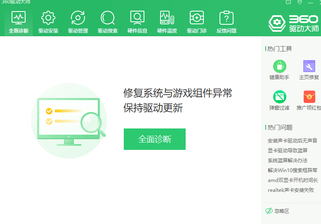Image resolution: width=321 pixels, height=224 pixels.
Task: Open 安装声卡驱动后无声音 help link
Action: click(x=292, y=140)
